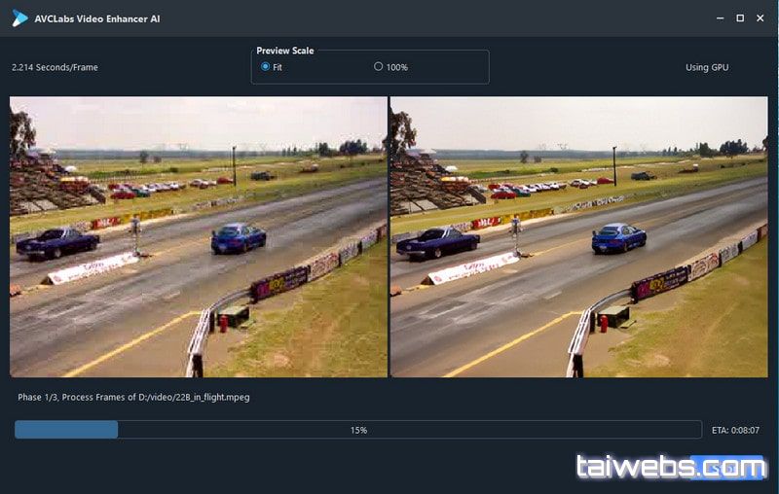Viewport: 779px width, 494px height.
Task: Click the 15% progress percentage label
Action: 358,430
